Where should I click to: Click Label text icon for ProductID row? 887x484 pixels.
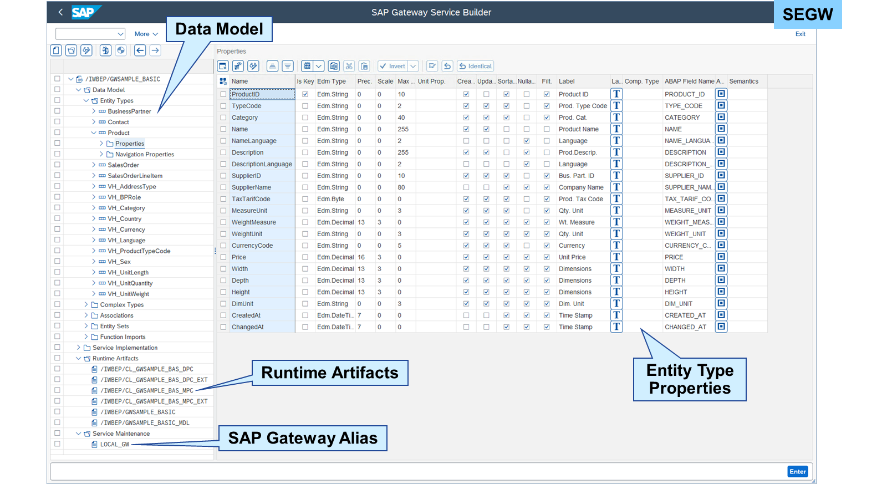(x=616, y=94)
